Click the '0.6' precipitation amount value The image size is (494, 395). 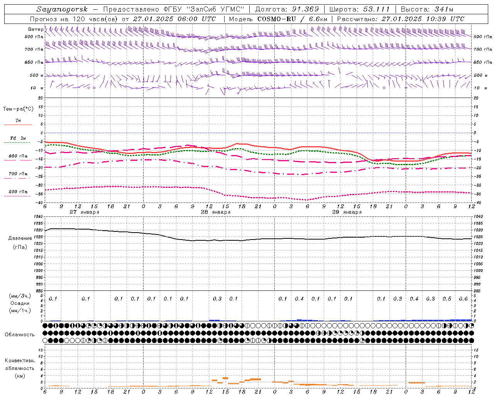tap(463, 299)
